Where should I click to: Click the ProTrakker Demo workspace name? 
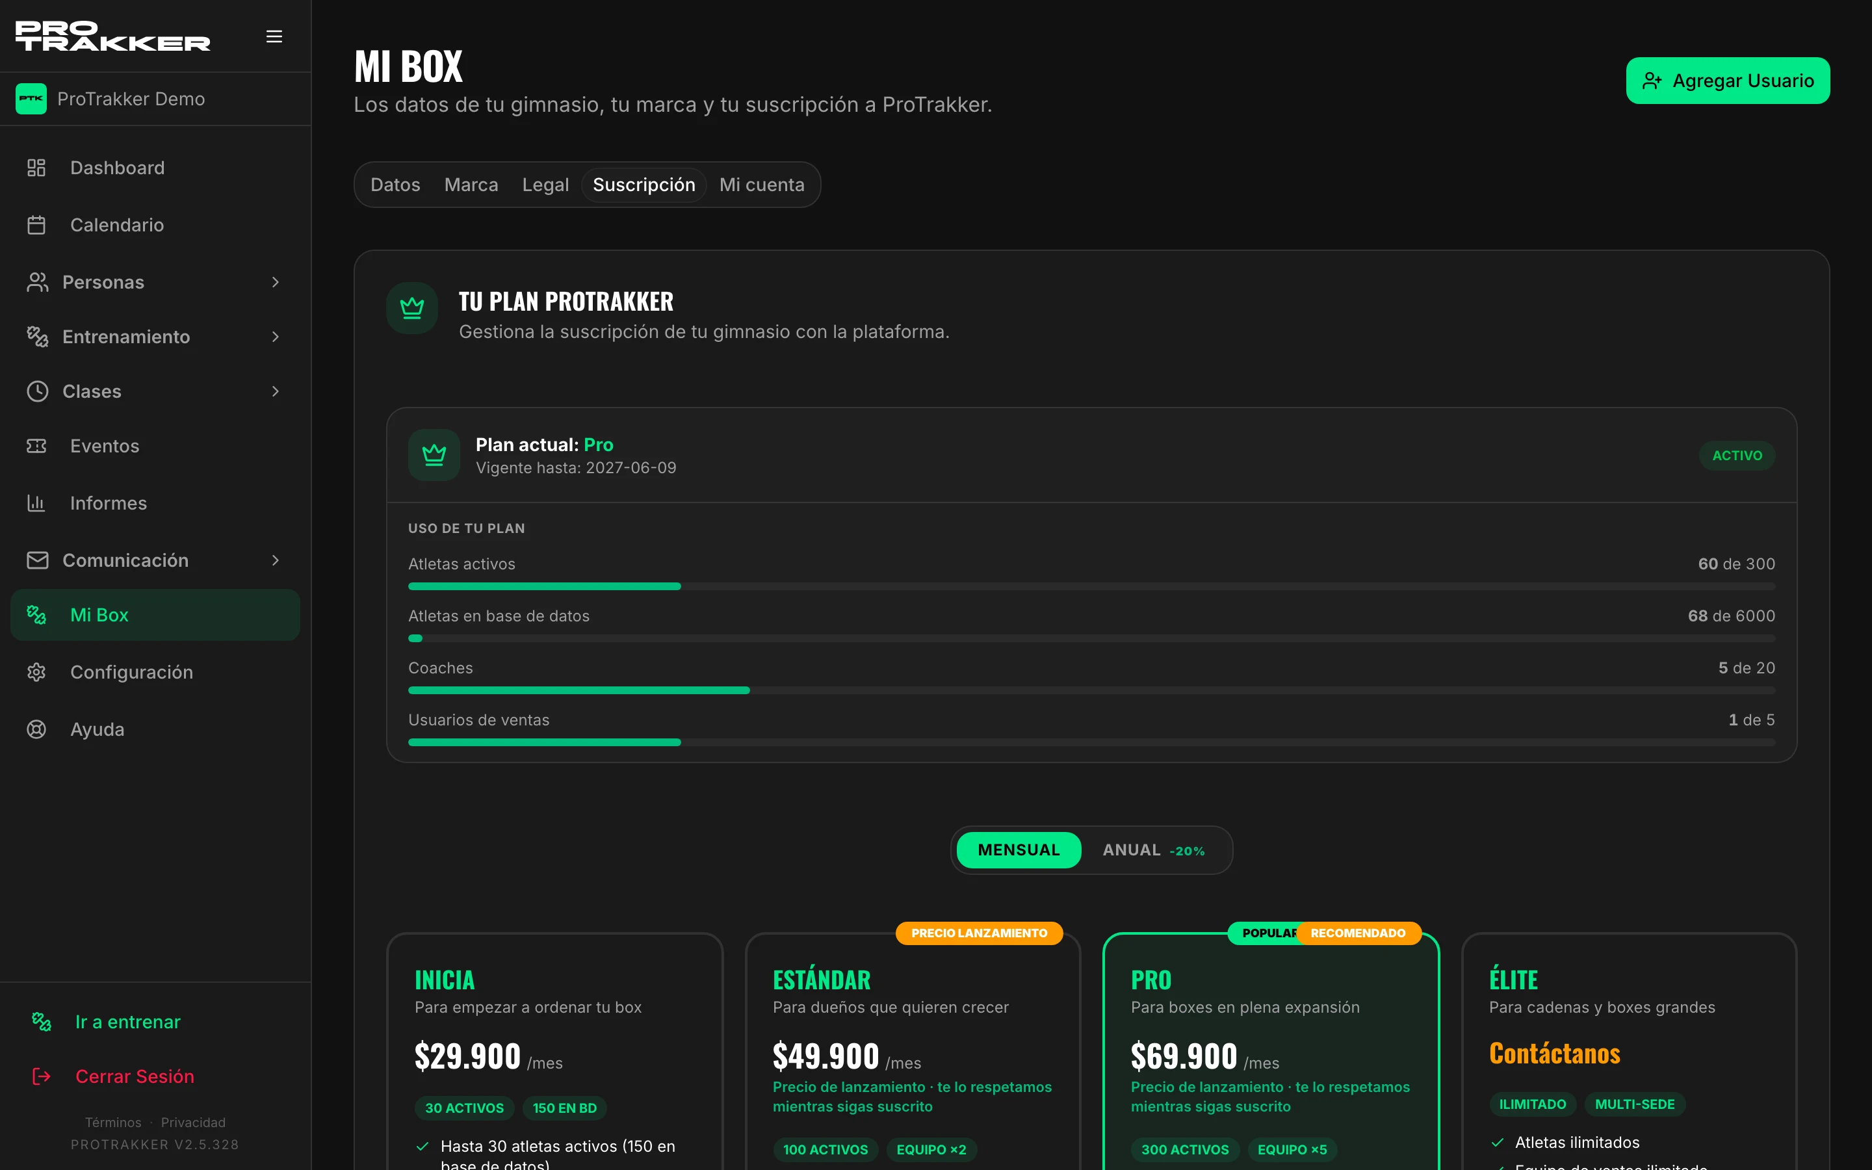pos(131,99)
